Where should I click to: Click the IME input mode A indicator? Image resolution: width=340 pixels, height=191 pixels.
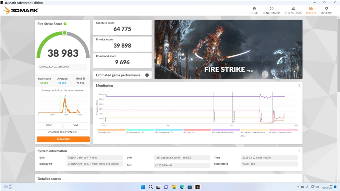[307, 187]
